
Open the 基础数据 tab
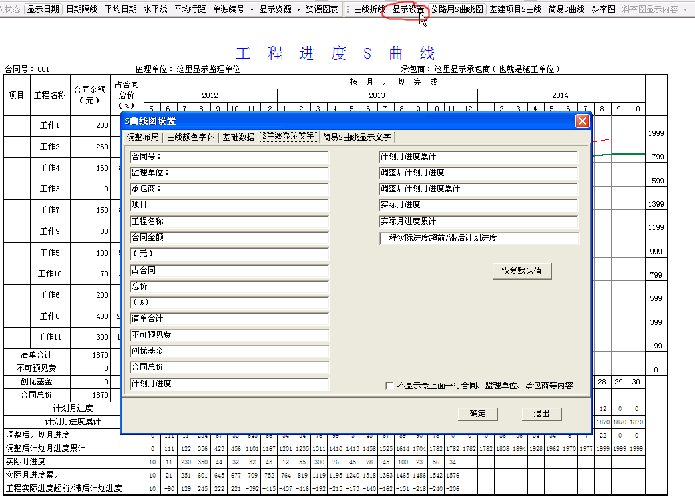click(x=238, y=137)
